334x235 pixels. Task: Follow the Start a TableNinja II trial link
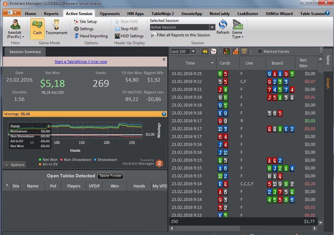(81, 62)
